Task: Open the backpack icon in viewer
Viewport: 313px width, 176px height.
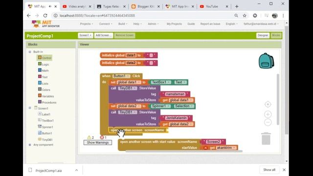Action: (x=266, y=61)
